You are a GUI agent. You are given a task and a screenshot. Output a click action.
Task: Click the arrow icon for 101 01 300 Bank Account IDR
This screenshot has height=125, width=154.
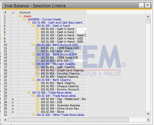(33, 54)
